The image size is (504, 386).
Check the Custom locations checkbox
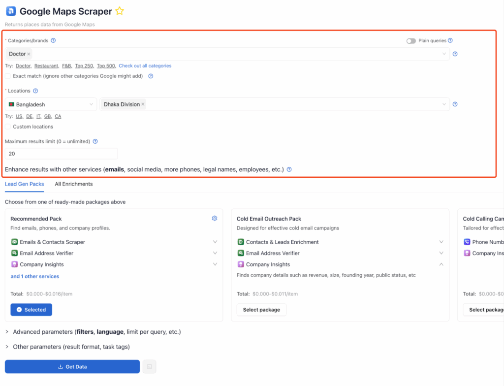pyautogui.click(x=8, y=127)
